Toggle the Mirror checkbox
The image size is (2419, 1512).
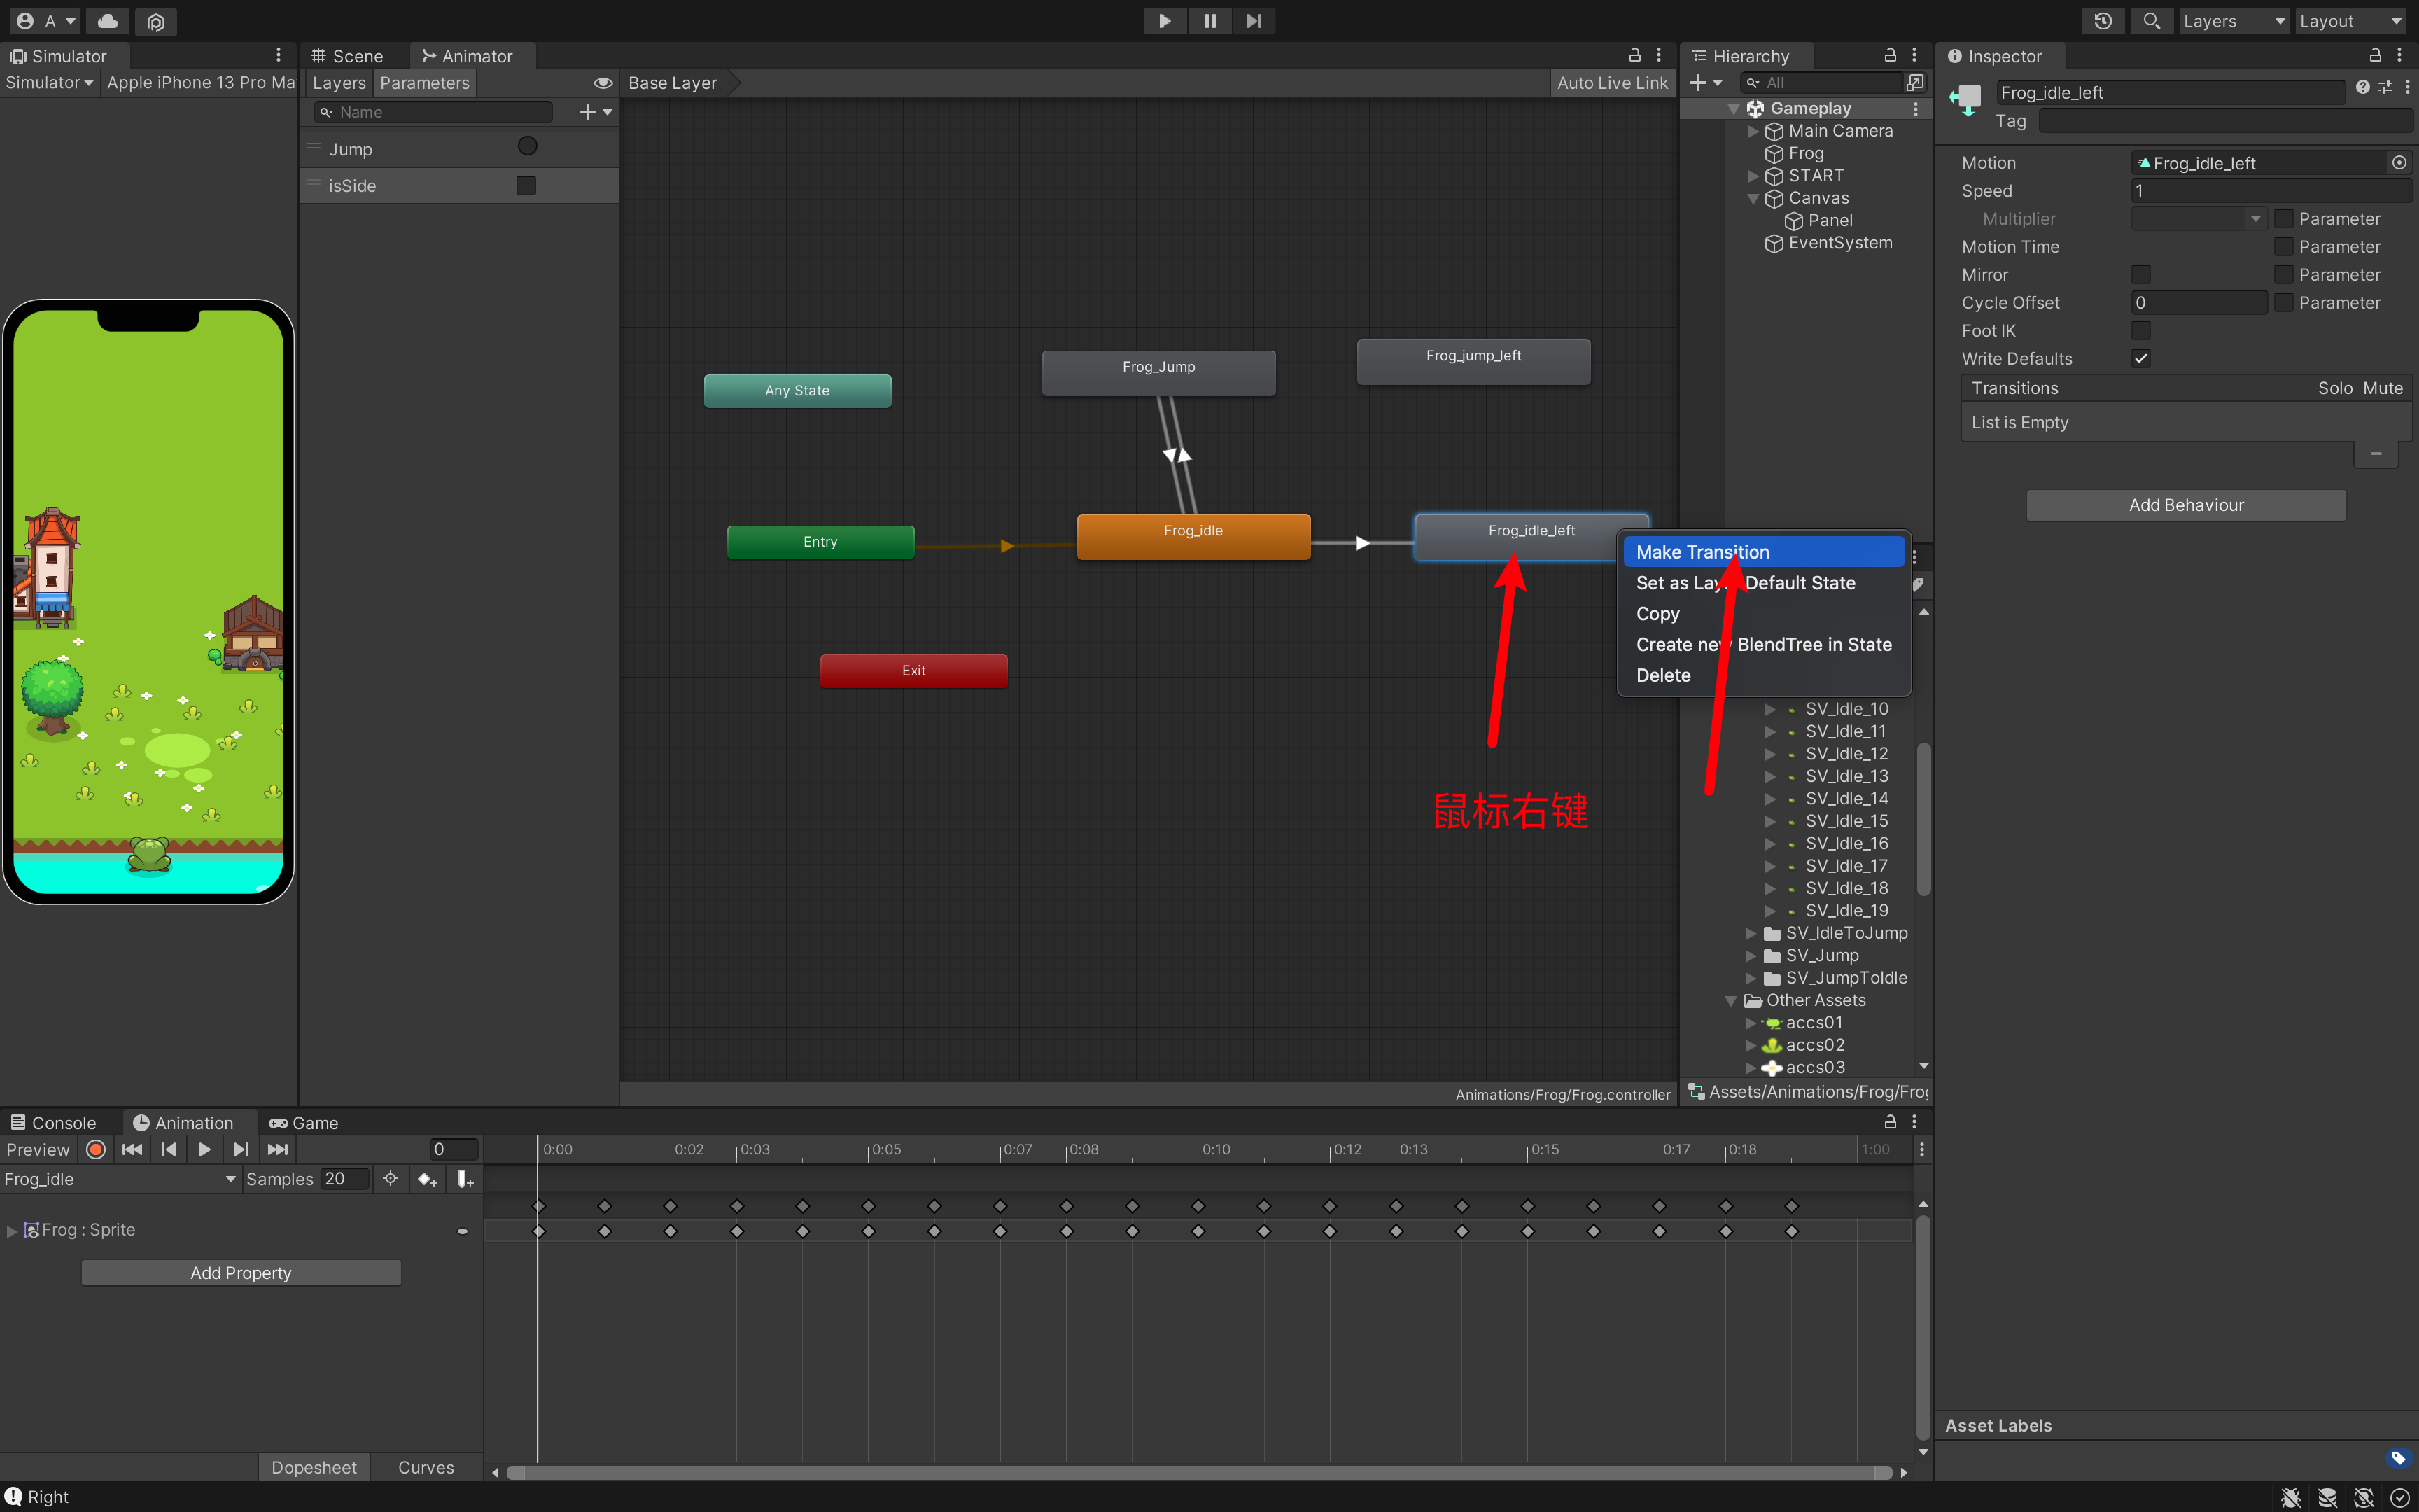pyautogui.click(x=2141, y=274)
